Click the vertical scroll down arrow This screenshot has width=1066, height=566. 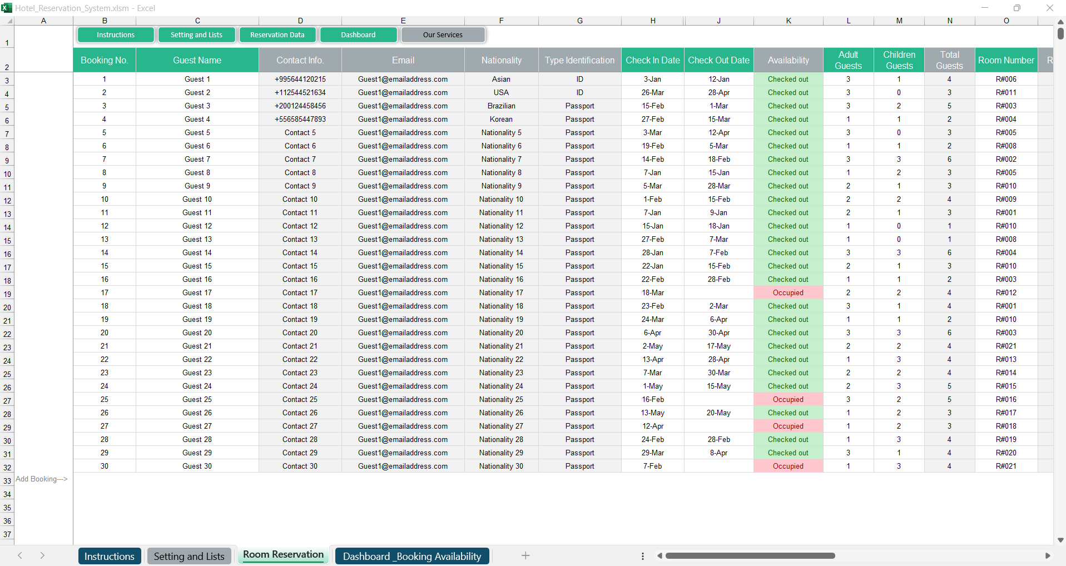pyautogui.click(x=1060, y=540)
